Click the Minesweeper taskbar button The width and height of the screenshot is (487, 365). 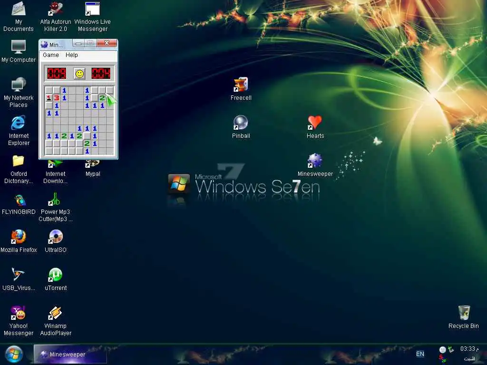point(70,354)
